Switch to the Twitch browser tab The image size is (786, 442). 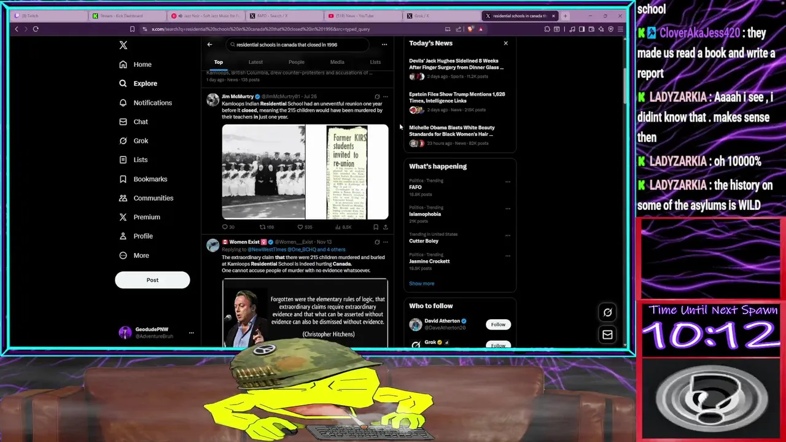(49, 16)
